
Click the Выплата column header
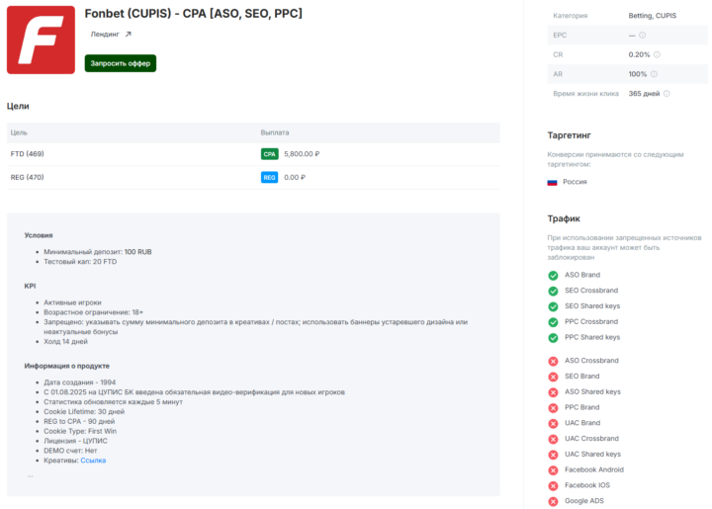click(275, 132)
